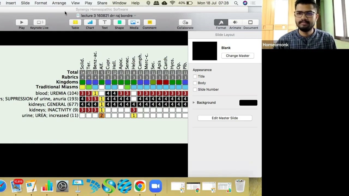Click the date and time display
The width and height of the screenshot is (349, 196).
tap(213, 3)
